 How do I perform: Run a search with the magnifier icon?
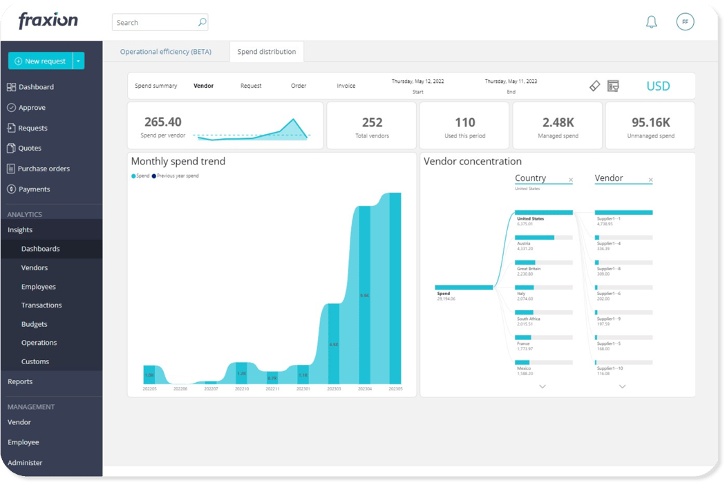[201, 22]
